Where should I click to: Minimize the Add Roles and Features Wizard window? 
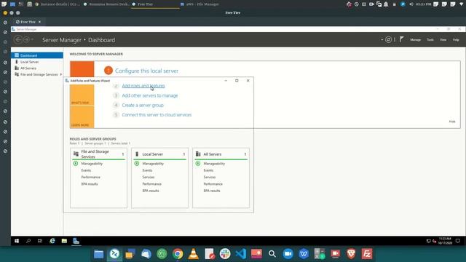pyautogui.click(x=226, y=81)
